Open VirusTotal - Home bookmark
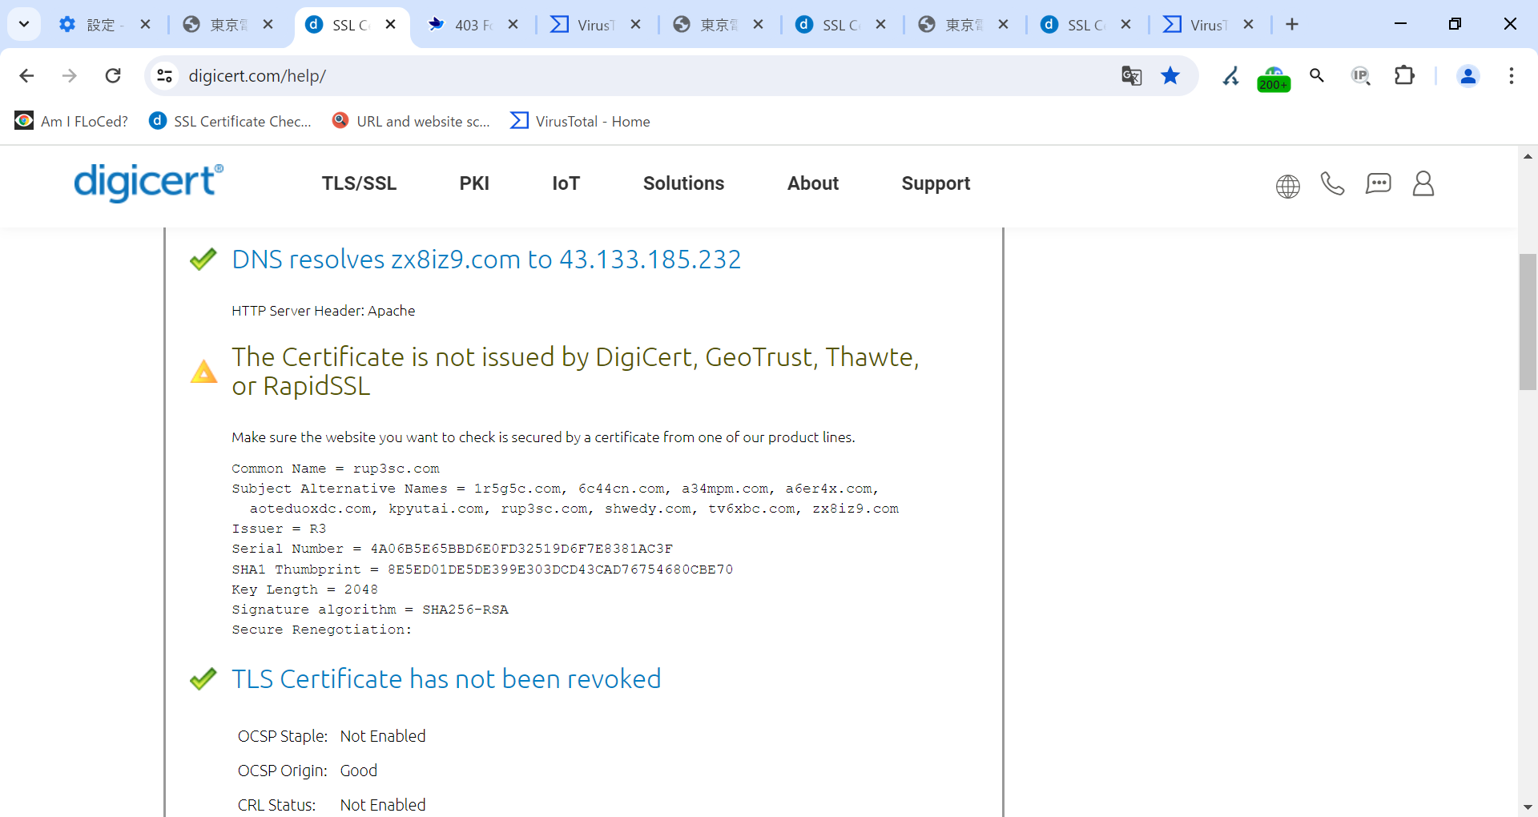This screenshot has width=1538, height=817. (581, 121)
